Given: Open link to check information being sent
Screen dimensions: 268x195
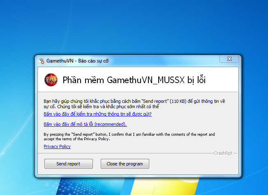Looking at the screenshot, I should tap(97, 114).
